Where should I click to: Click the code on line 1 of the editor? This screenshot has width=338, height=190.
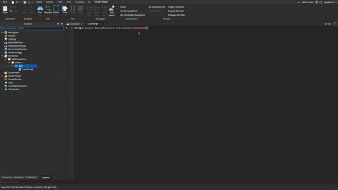(111, 28)
